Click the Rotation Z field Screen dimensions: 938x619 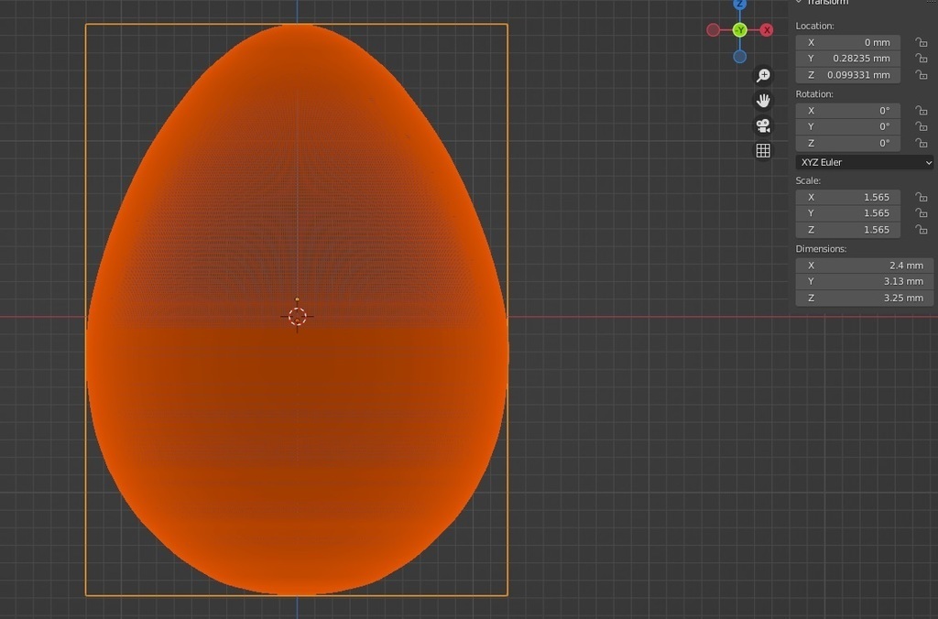click(x=847, y=144)
